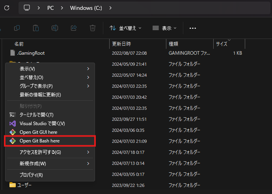Viewport: 272px width, 194px height.
Task: Click the delete trash can icon
Action: click(93, 28)
